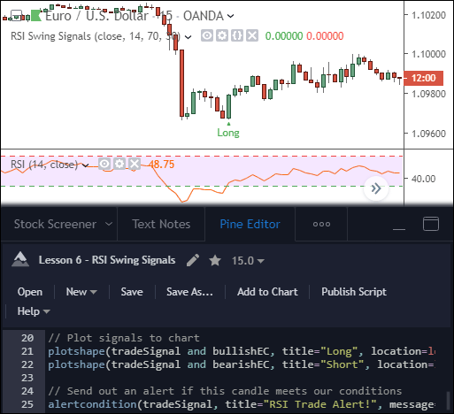Click the orange RSI value 48.75

[x=161, y=165]
